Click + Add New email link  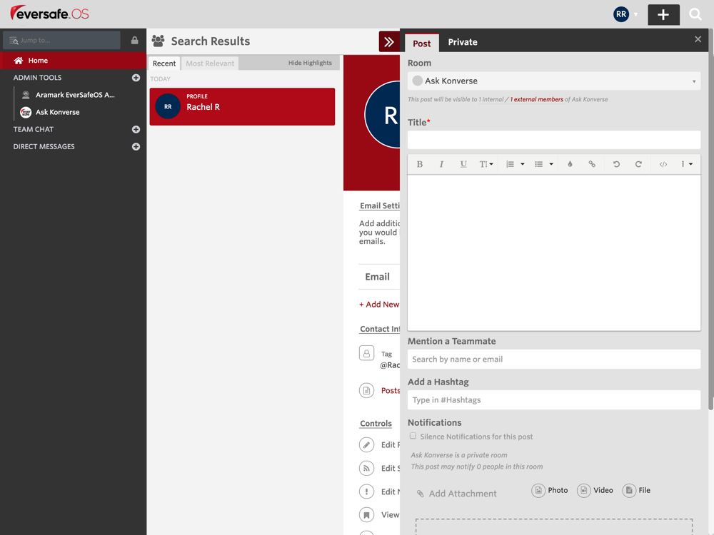click(379, 305)
